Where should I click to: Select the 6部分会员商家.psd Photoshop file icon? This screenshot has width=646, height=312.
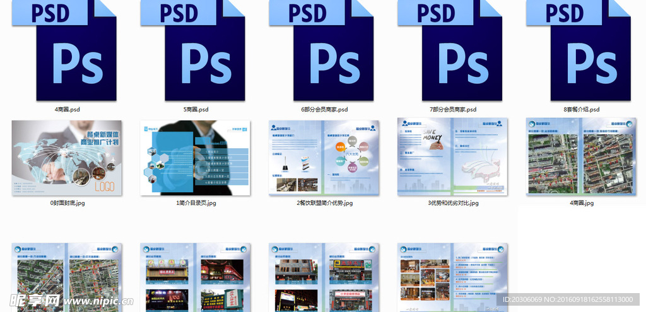point(321,50)
